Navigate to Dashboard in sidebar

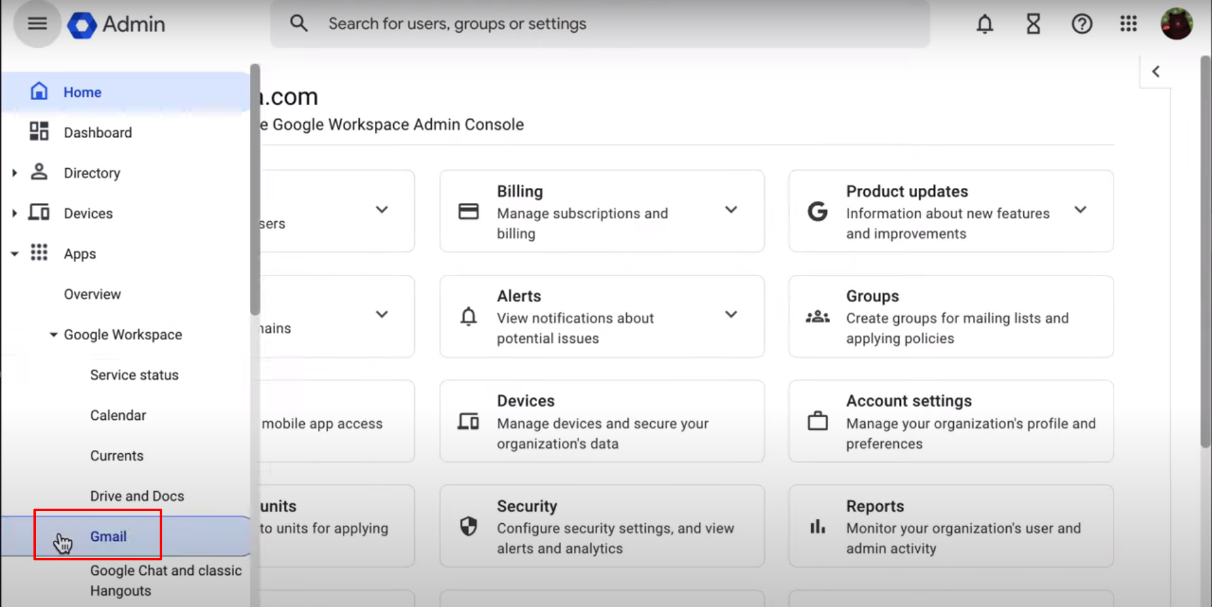pos(98,132)
